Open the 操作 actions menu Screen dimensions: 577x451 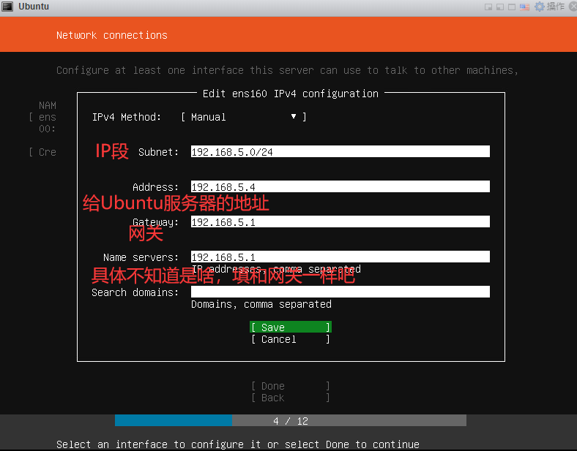click(x=555, y=7)
